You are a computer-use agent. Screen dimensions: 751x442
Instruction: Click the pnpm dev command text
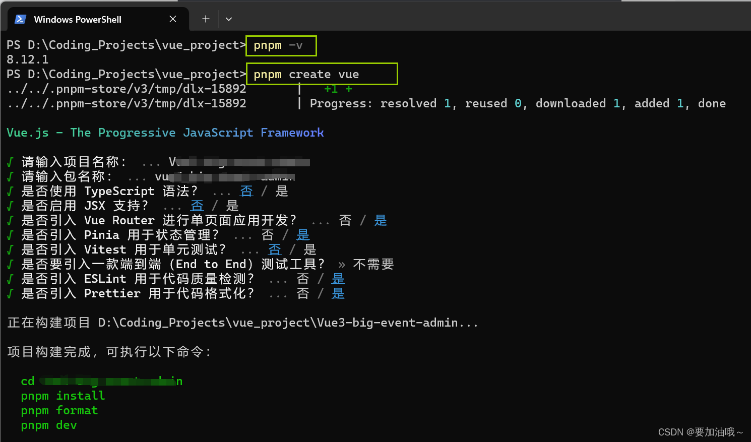pyautogui.click(x=48, y=425)
